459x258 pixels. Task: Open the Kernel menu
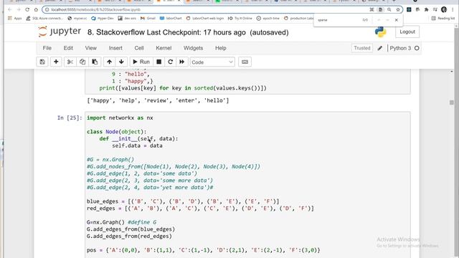(x=164, y=48)
